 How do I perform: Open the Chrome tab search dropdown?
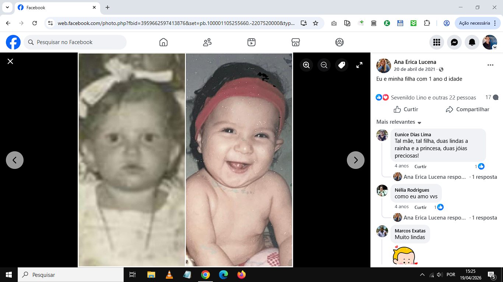7,7
